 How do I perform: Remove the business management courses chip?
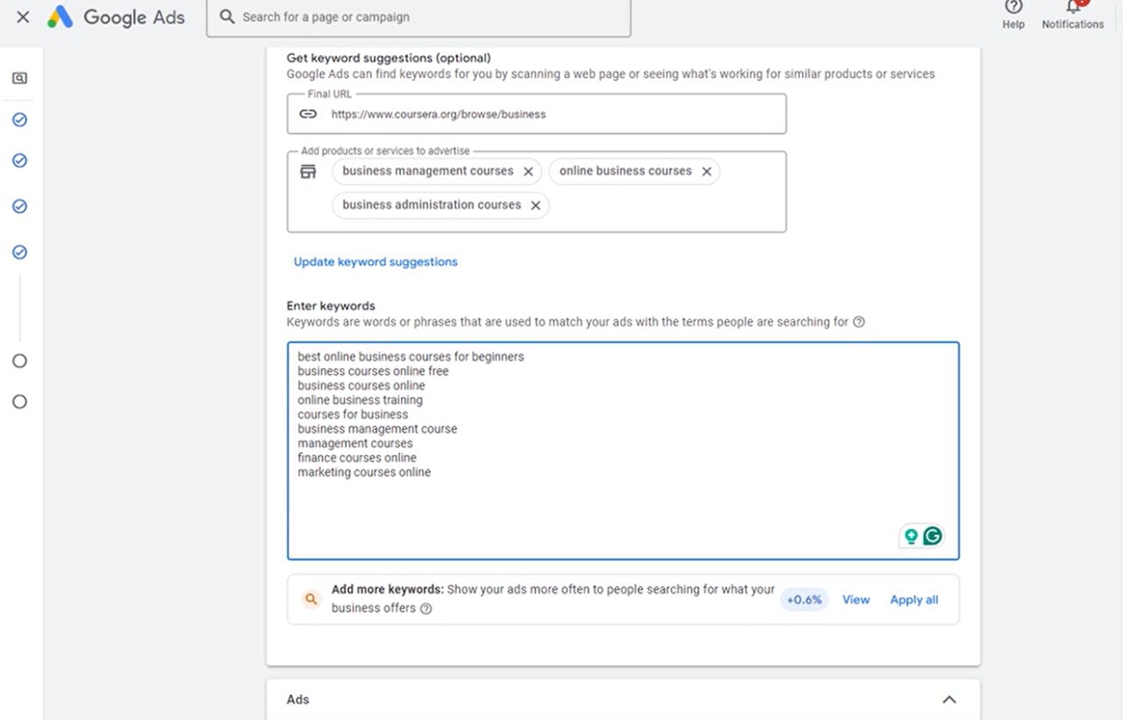point(528,172)
